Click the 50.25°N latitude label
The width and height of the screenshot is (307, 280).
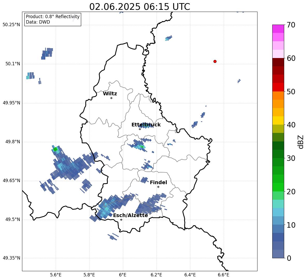click(11, 25)
